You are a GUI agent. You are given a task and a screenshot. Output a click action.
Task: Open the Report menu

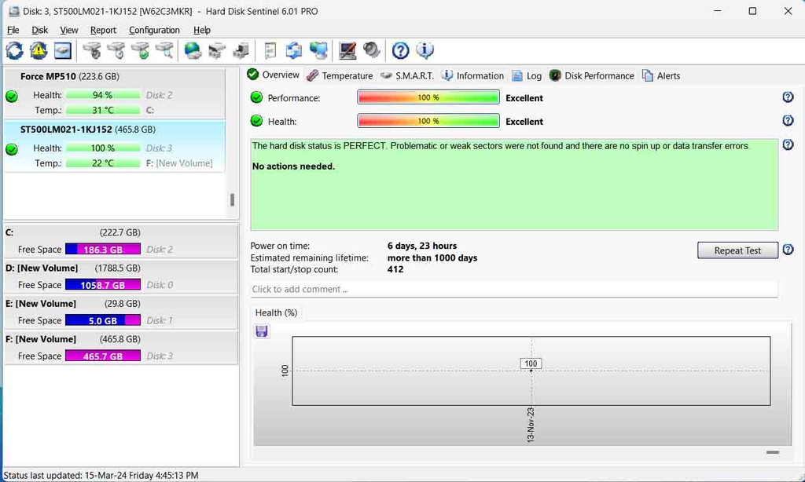(103, 30)
